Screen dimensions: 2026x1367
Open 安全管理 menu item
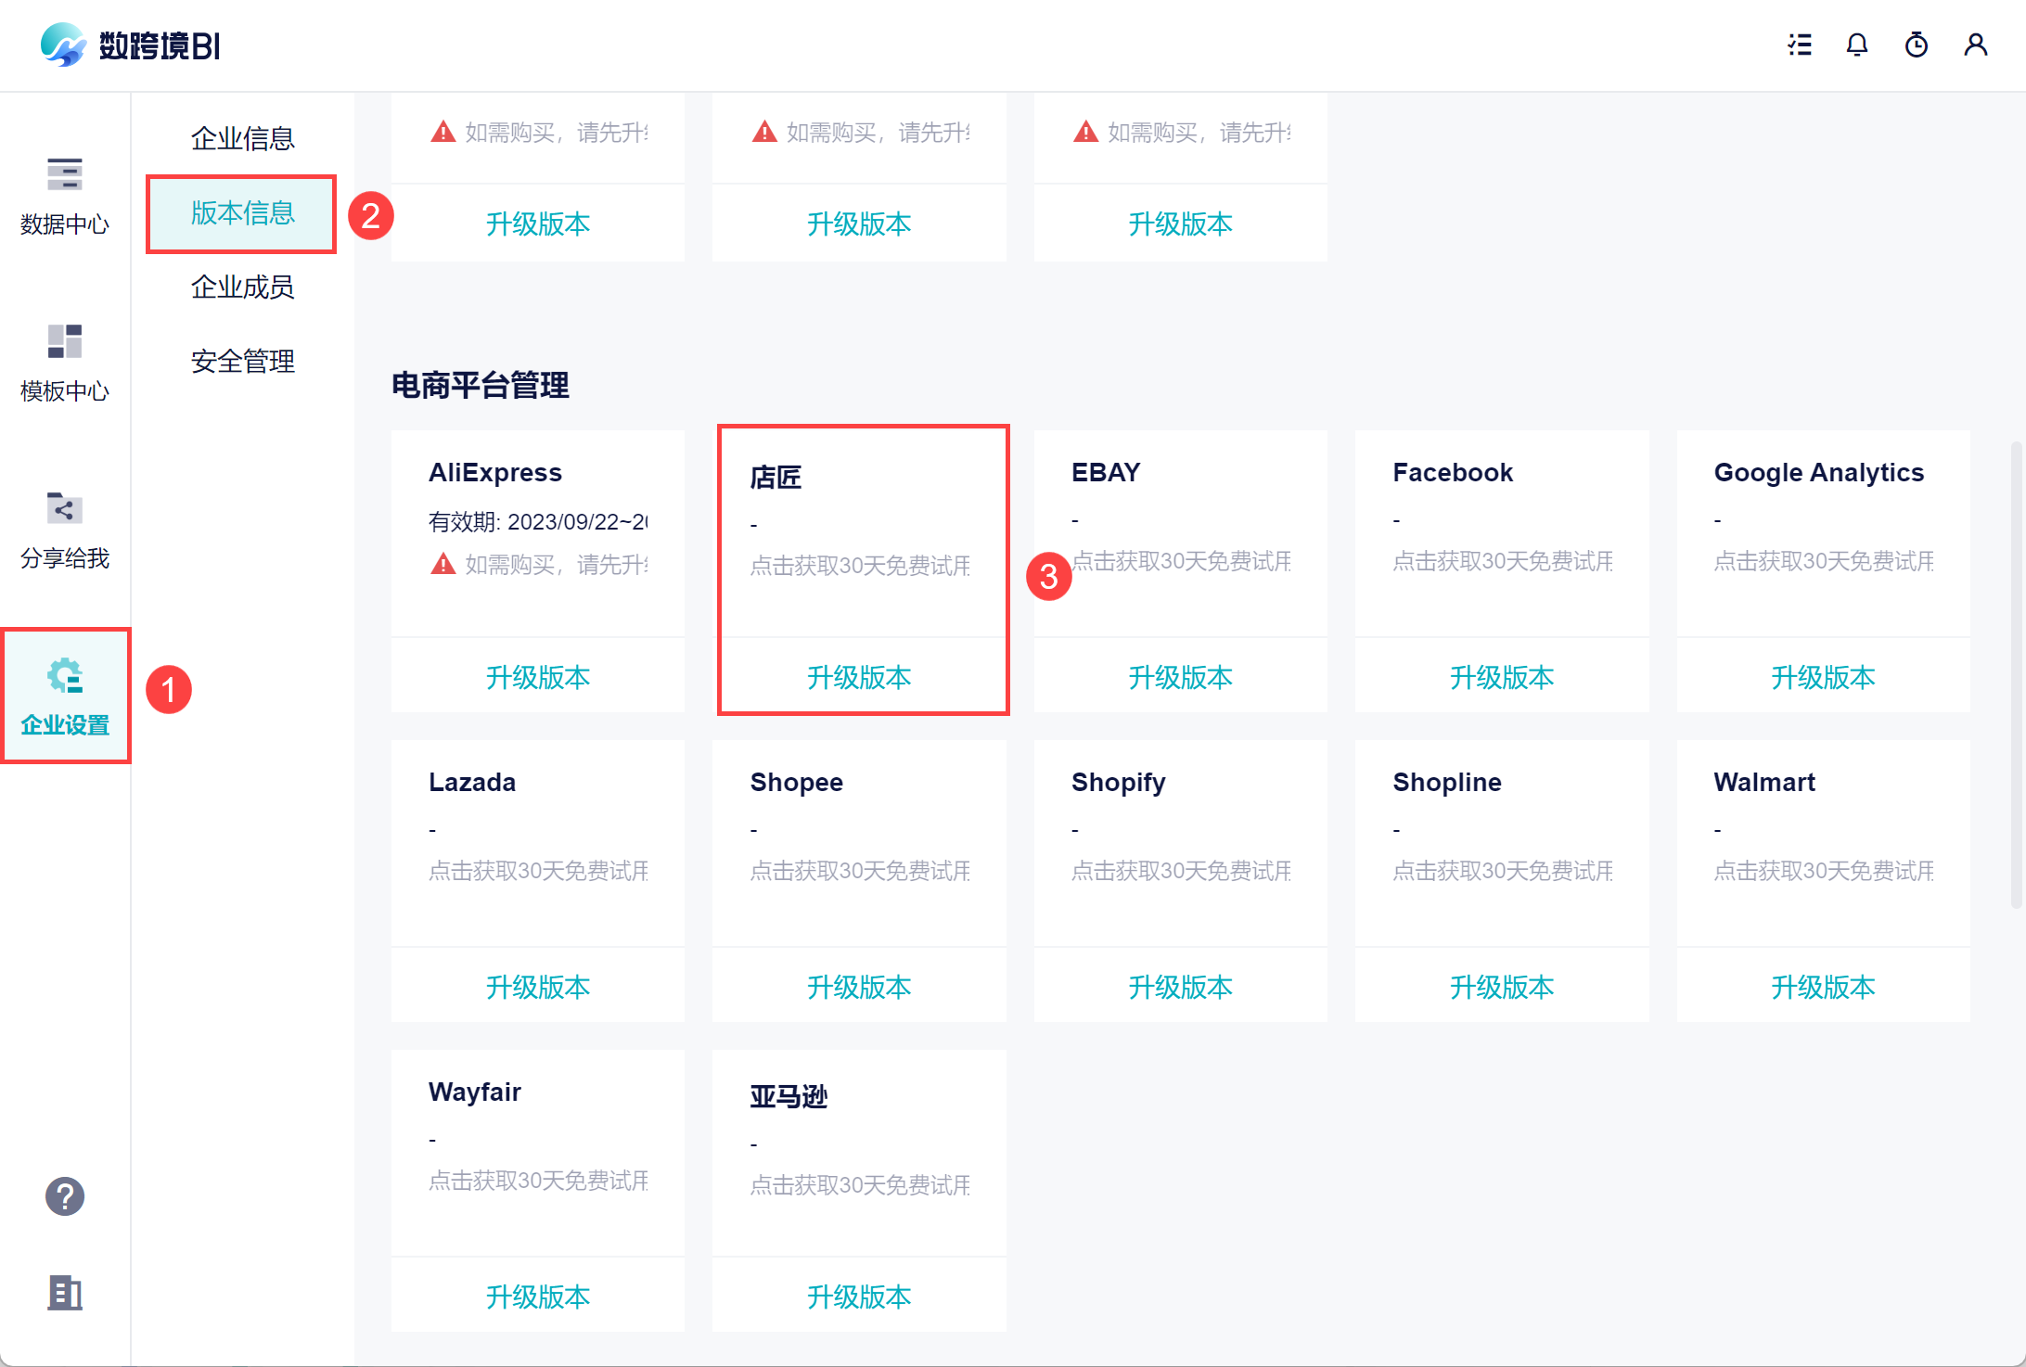point(242,361)
